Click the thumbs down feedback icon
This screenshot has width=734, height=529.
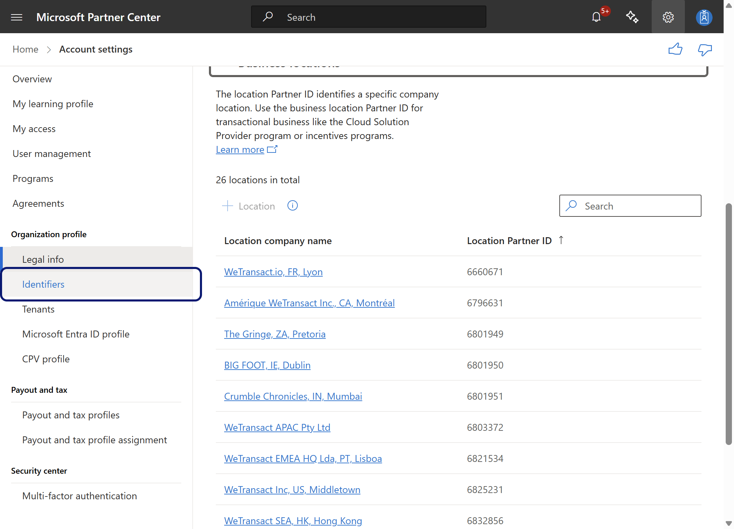(x=705, y=49)
